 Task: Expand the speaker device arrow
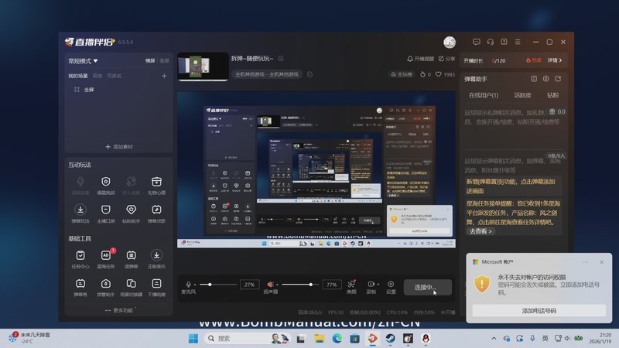tap(277, 285)
